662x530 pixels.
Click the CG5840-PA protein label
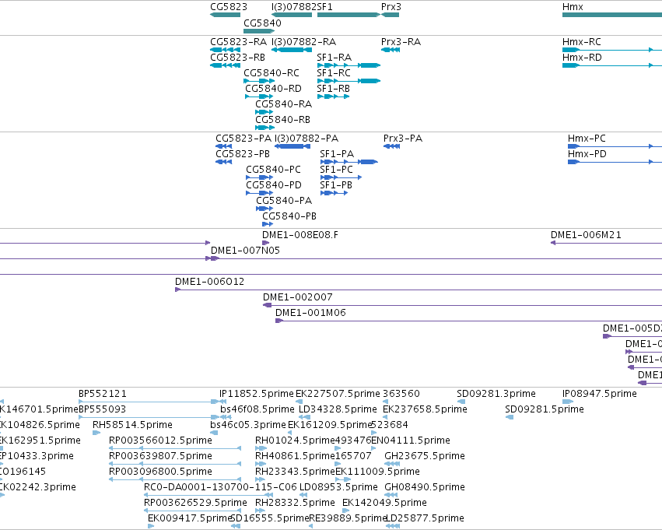pos(284,201)
